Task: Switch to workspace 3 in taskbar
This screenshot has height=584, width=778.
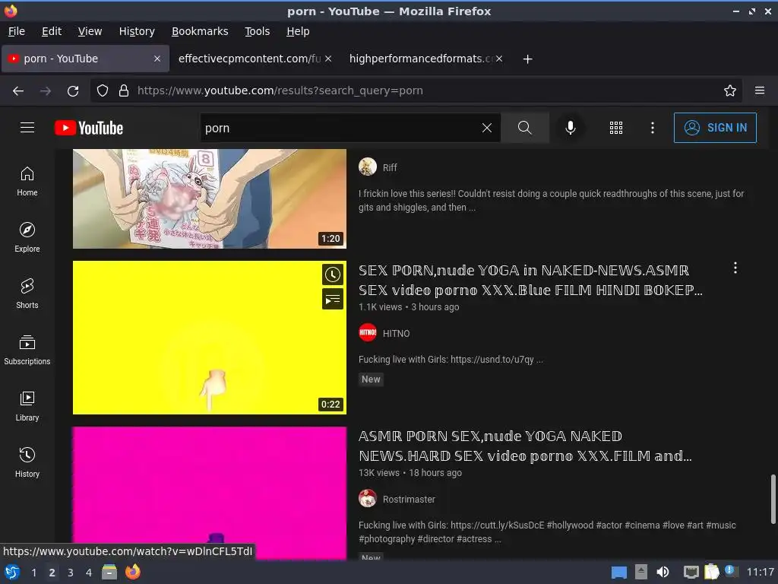Action: 71,573
